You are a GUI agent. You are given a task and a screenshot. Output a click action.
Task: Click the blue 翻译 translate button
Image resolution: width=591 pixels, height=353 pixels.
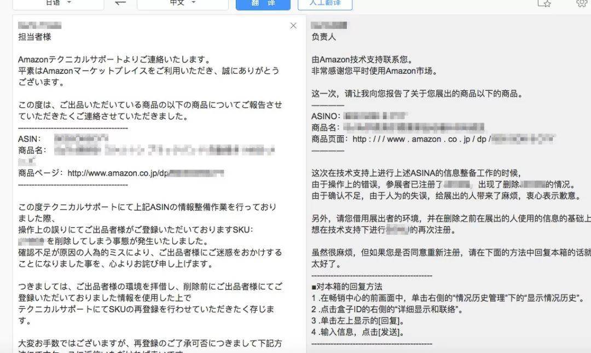(263, 3)
